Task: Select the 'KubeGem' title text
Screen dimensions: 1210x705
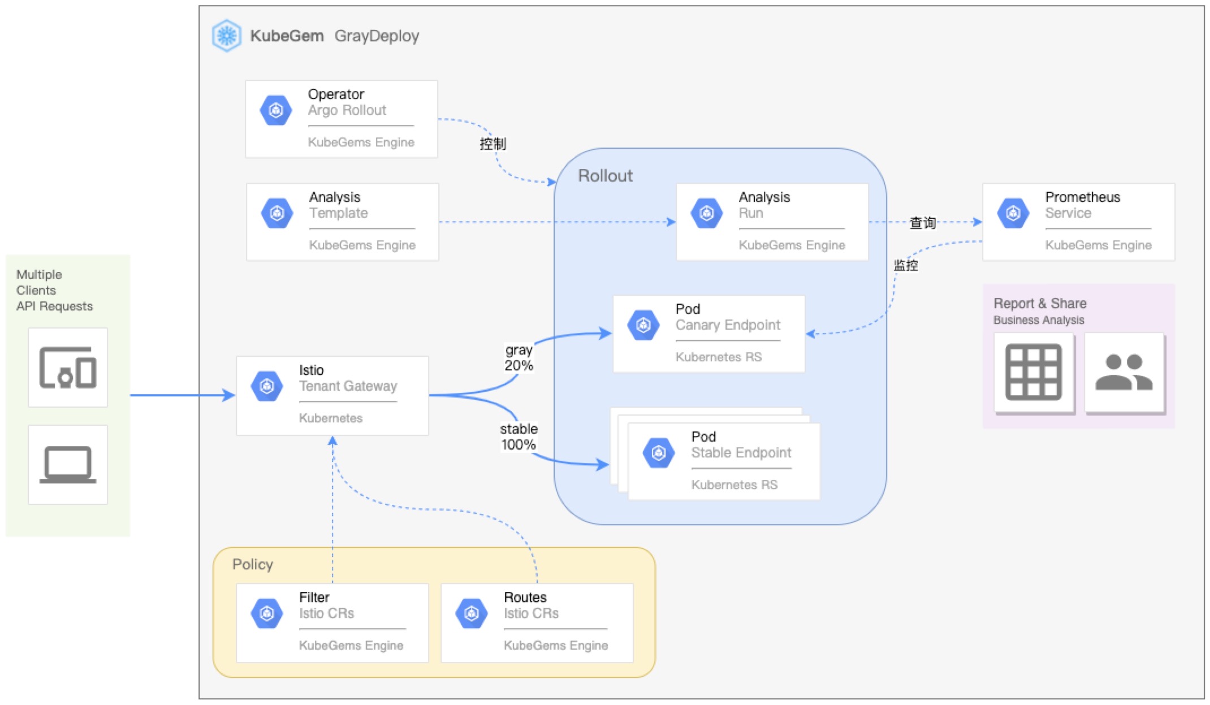Action: [287, 36]
